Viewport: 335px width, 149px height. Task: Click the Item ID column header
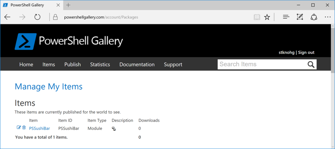coord(65,120)
